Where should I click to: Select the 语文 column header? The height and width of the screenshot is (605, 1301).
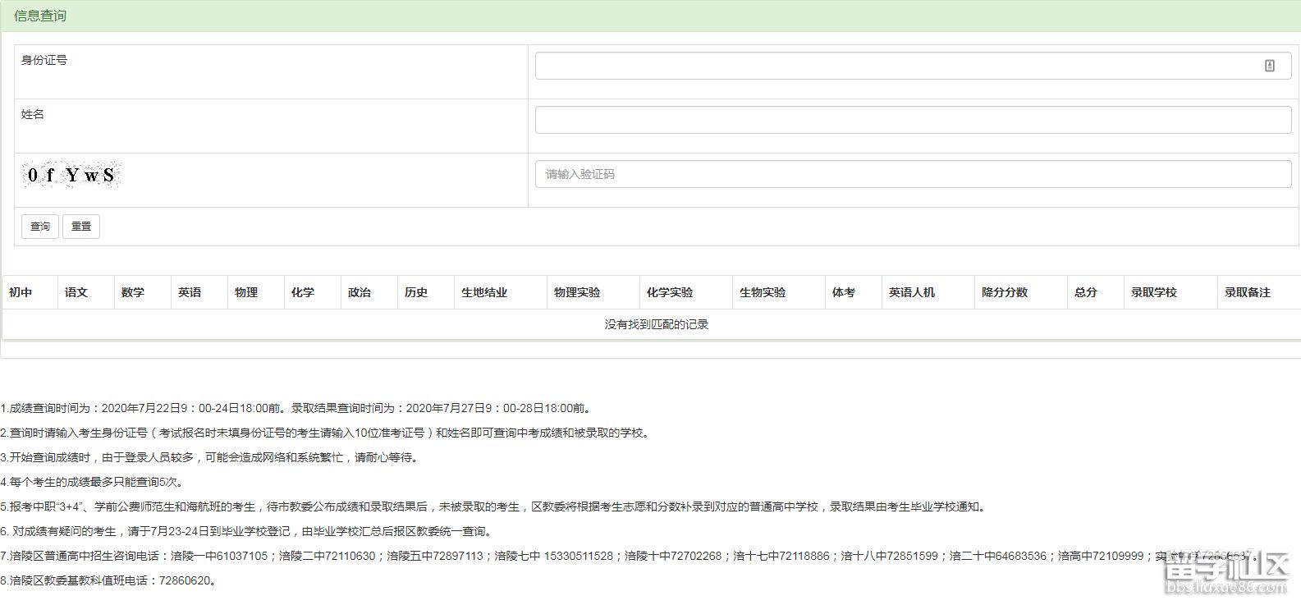pyautogui.click(x=76, y=292)
